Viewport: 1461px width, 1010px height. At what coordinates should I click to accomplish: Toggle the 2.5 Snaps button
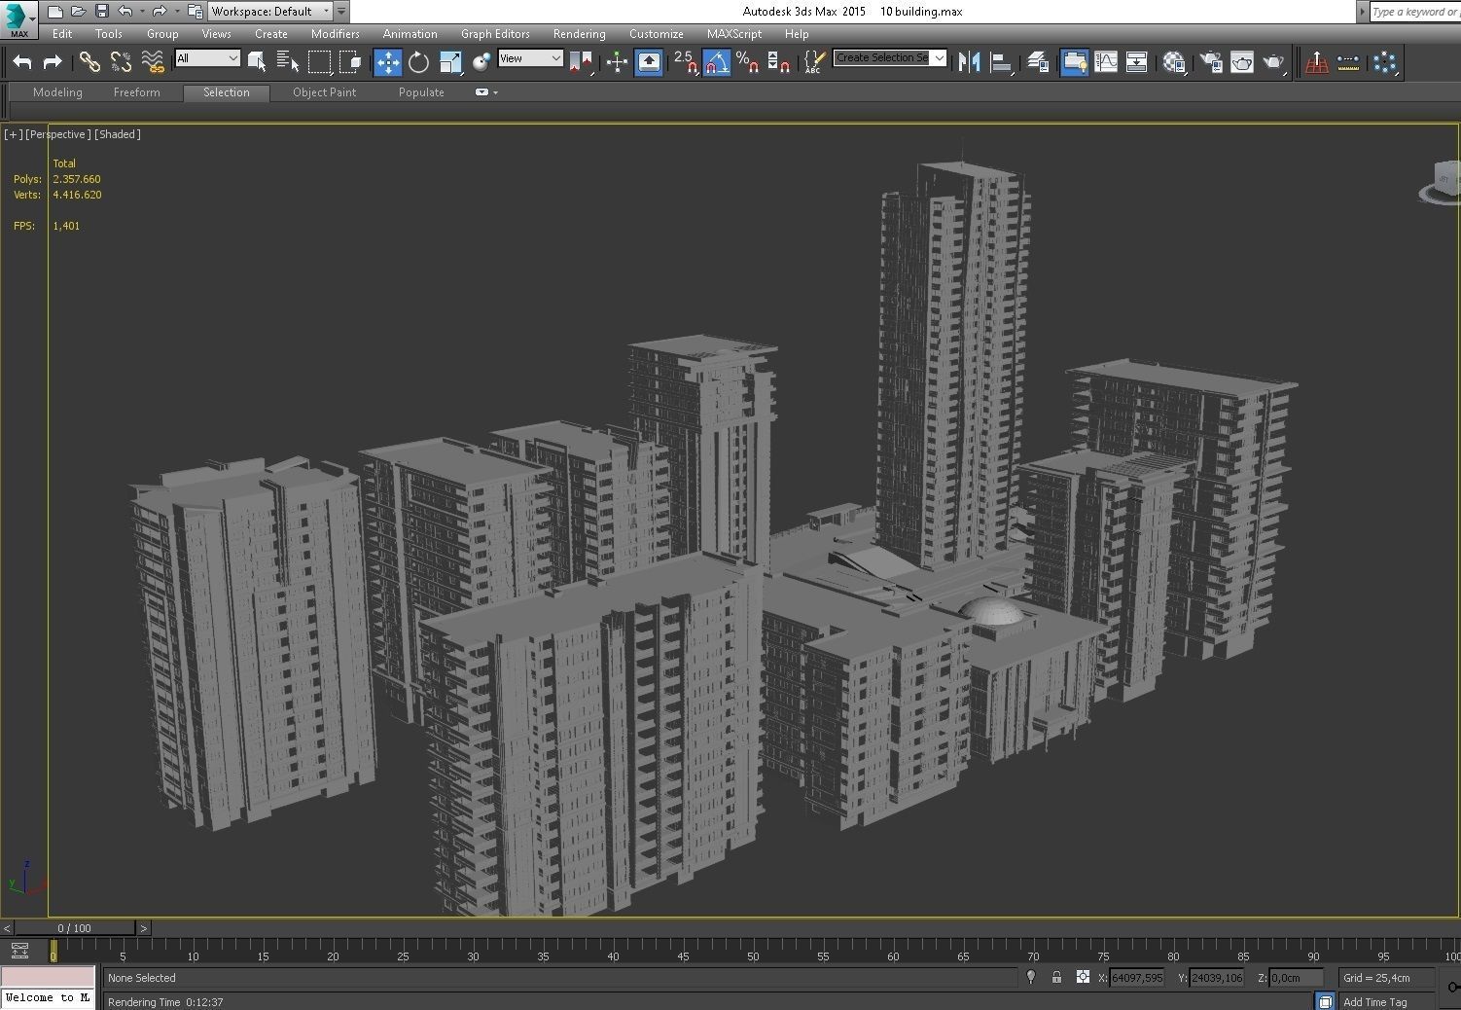[686, 62]
